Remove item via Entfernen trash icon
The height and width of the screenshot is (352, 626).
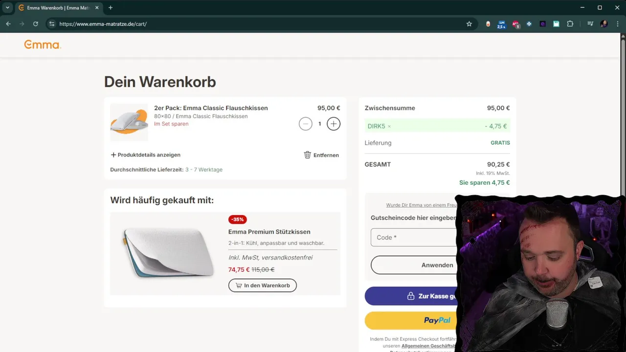coord(321,155)
